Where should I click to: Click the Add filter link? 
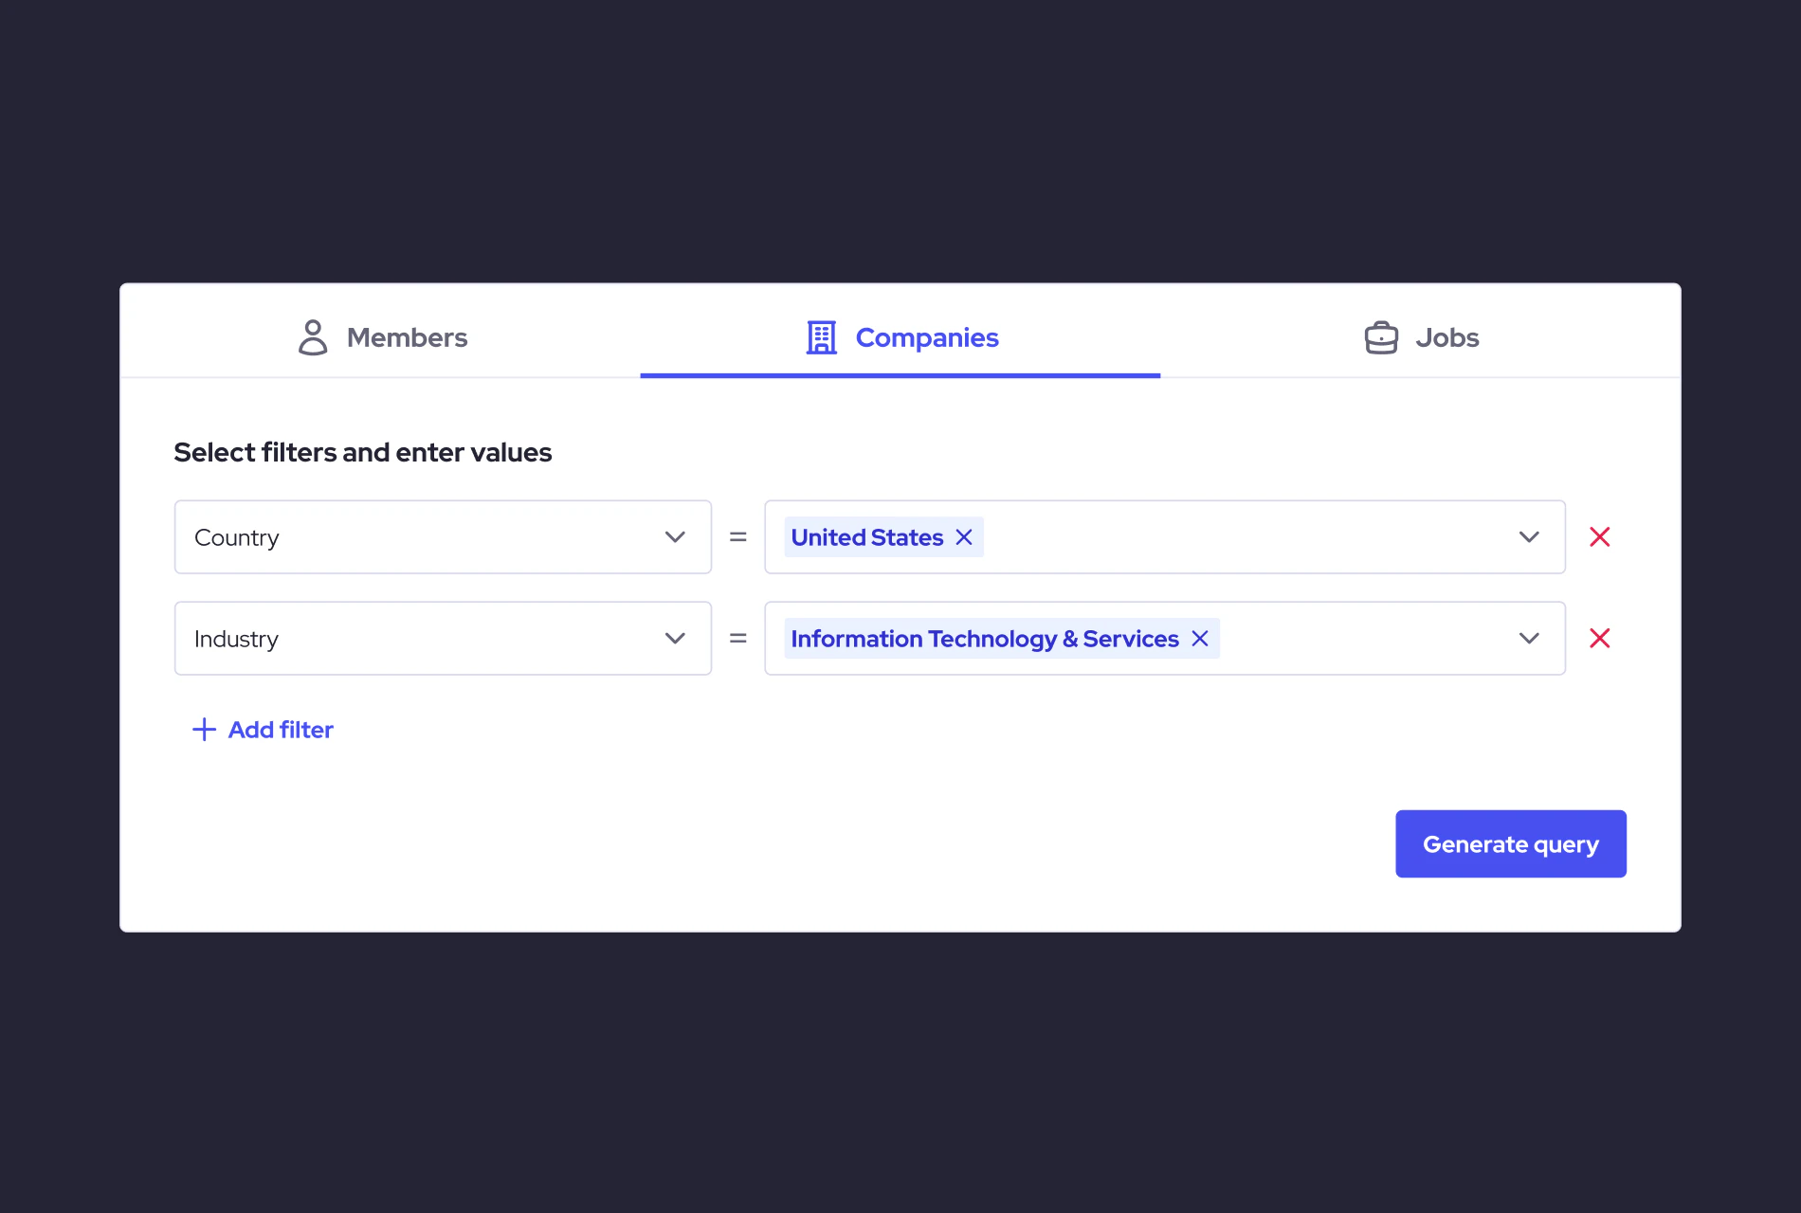(280, 729)
